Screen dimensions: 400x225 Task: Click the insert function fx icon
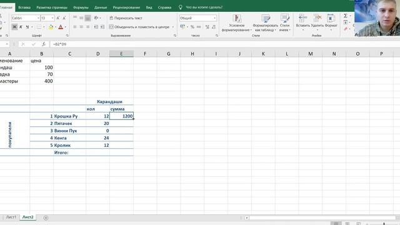(44, 44)
